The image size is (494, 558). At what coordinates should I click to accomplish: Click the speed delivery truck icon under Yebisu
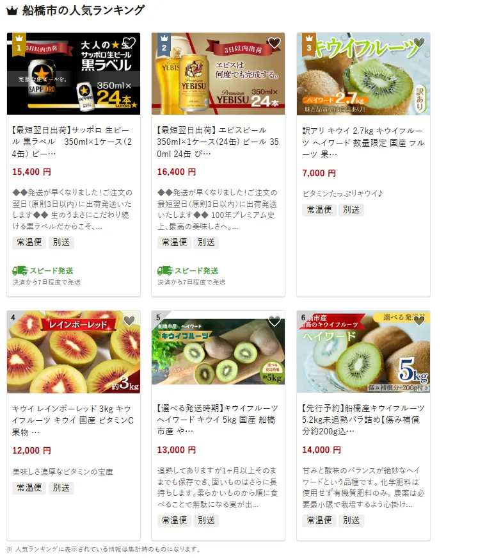pyautogui.click(x=165, y=271)
